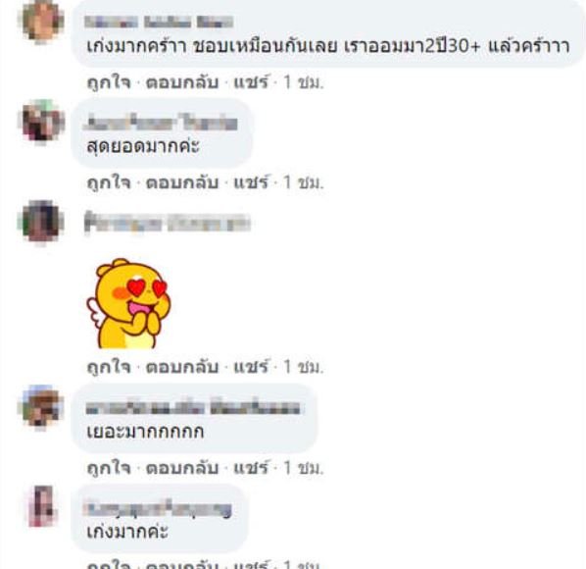The image size is (586, 569).
Task: Reply to the sticker comment
Action: click(182, 367)
